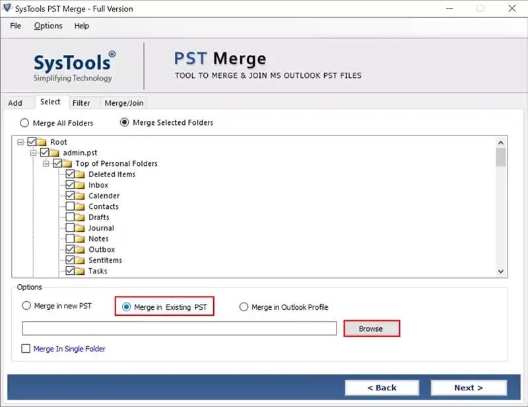
Task: Uncheck the Outbox checkbox
Action: [x=70, y=249]
